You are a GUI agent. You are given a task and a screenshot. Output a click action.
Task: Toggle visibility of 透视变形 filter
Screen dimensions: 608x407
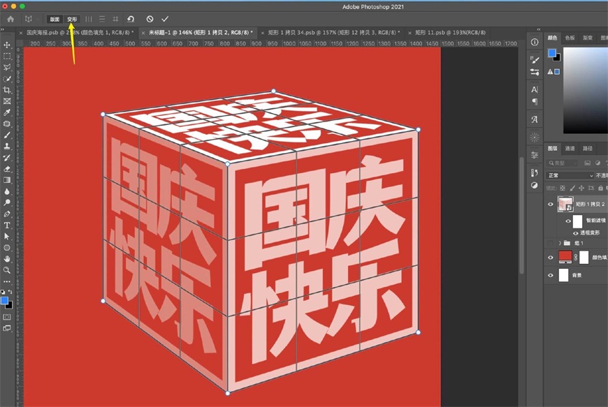[x=575, y=233]
